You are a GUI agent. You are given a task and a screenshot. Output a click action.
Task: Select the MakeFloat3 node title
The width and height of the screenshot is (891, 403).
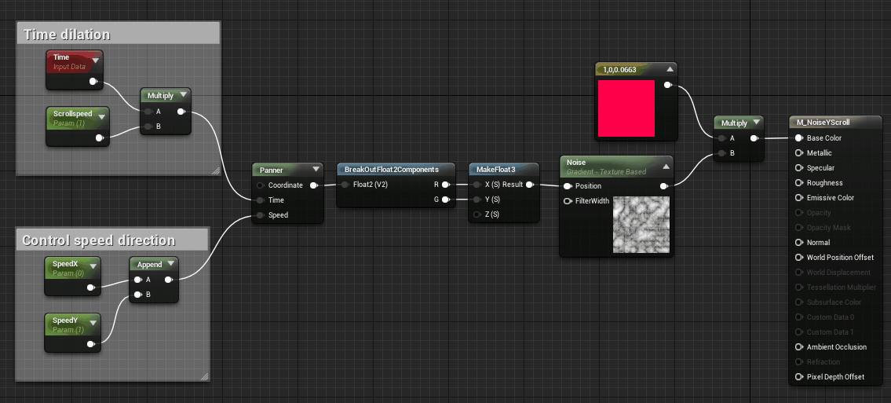coord(496,170)
